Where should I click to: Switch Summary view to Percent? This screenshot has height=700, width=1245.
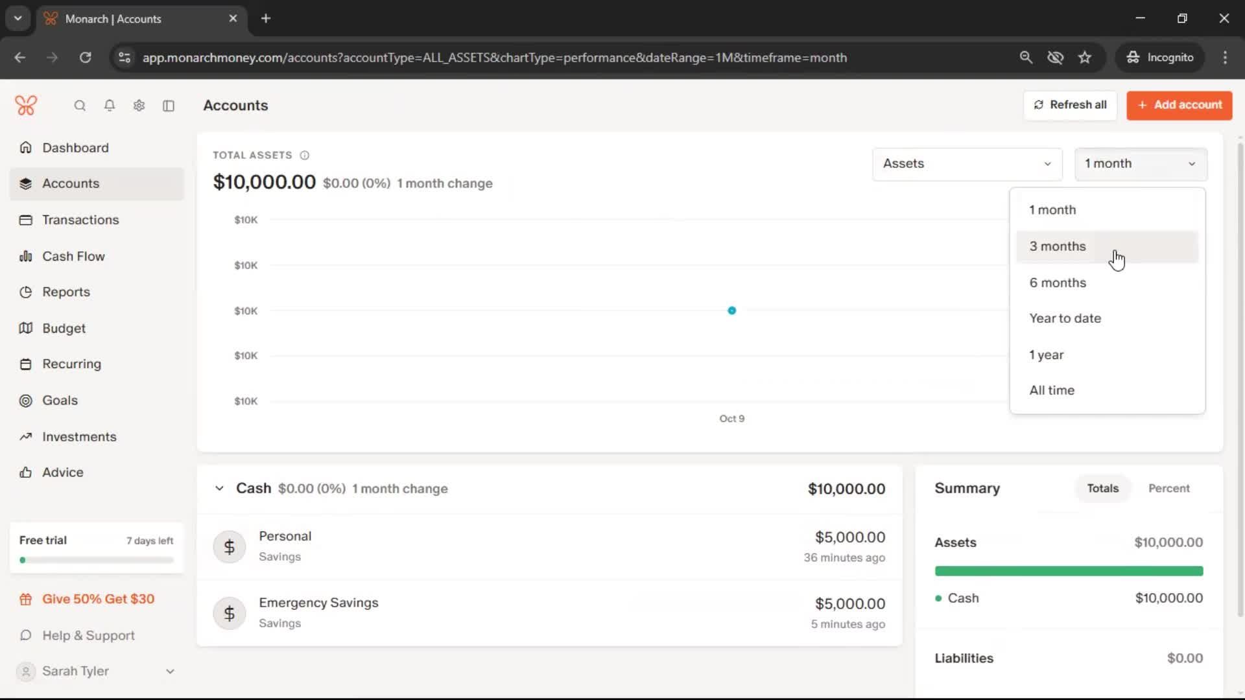1168,488
